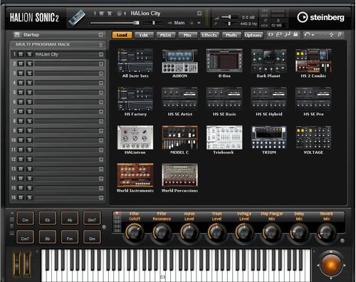Image resolution: width=356 pixels, height=282 pixels.
Task: Mute program slot 5
Action: tap(21, 93)
